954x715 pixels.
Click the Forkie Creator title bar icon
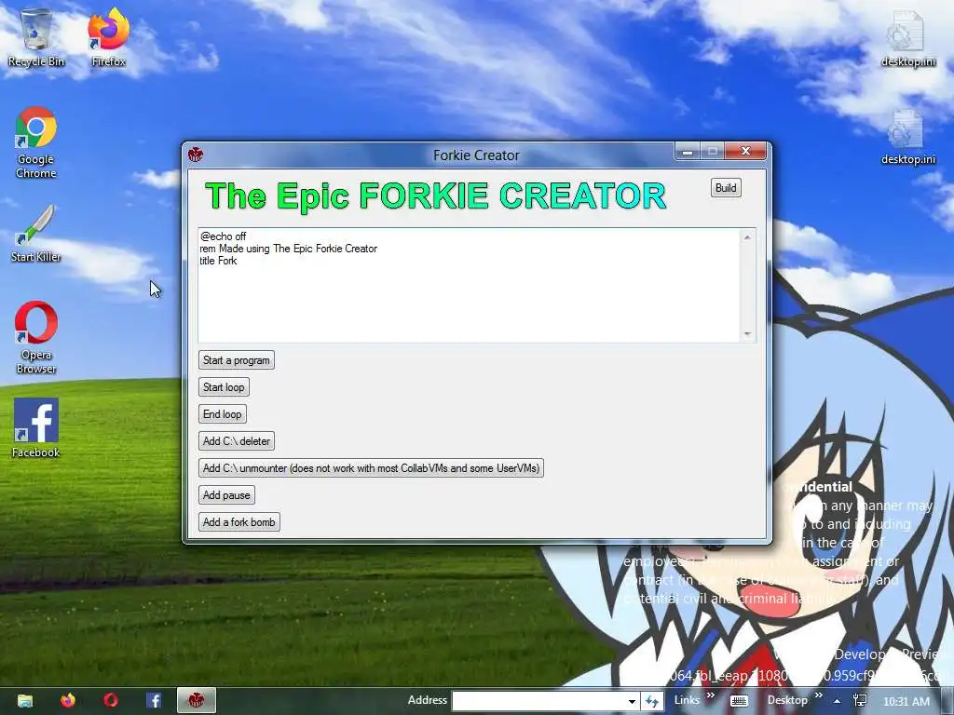[x=196, y=155]
